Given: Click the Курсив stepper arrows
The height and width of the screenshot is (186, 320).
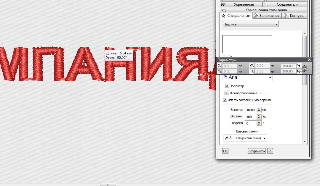Looking at the screenshot, I should [259, 123].
